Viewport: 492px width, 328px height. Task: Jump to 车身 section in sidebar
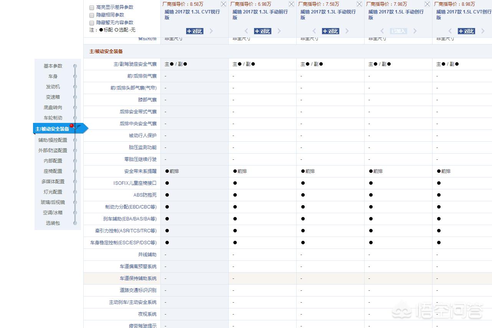53,76
